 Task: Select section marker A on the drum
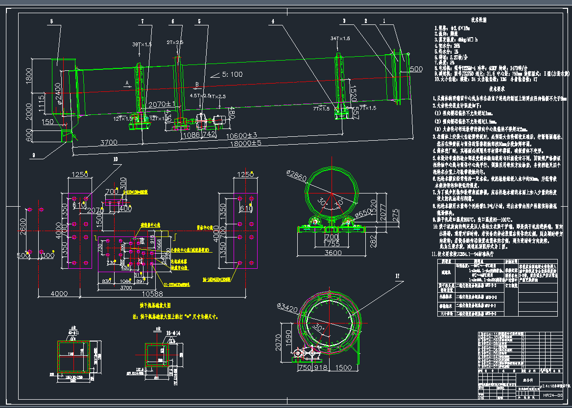[126, 84]
